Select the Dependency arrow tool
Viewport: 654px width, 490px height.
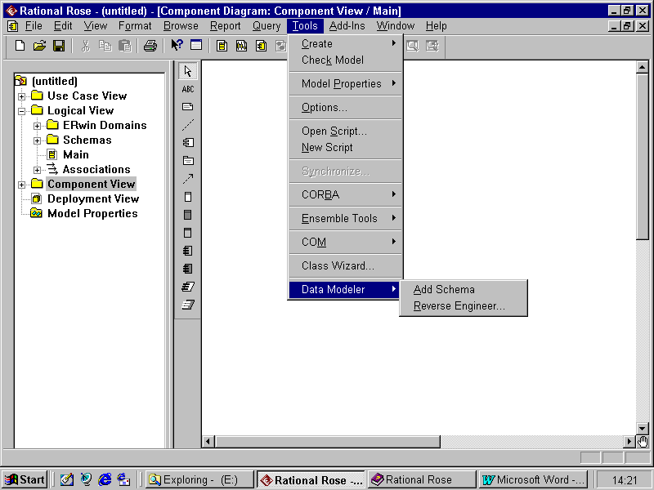pyautogui.click(x=188, y=179)
